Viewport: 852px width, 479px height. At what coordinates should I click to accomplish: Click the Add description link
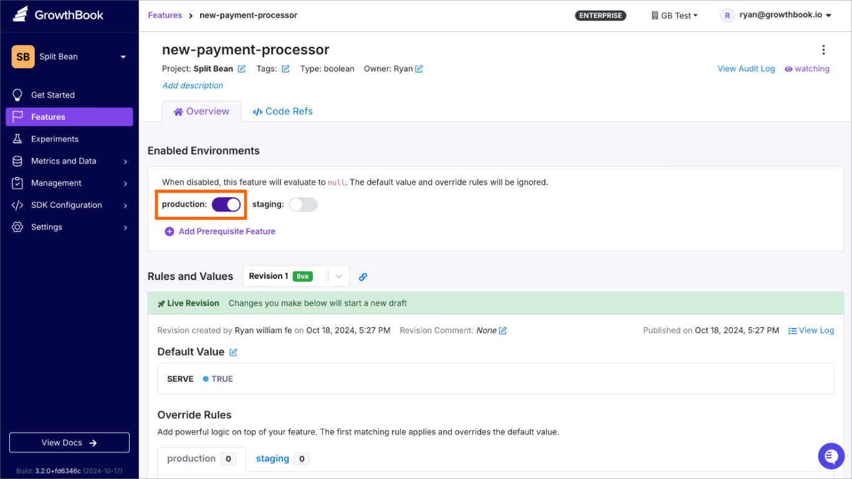pos(193,85)
